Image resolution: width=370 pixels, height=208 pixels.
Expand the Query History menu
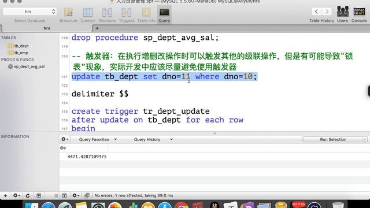pos(153,139)
